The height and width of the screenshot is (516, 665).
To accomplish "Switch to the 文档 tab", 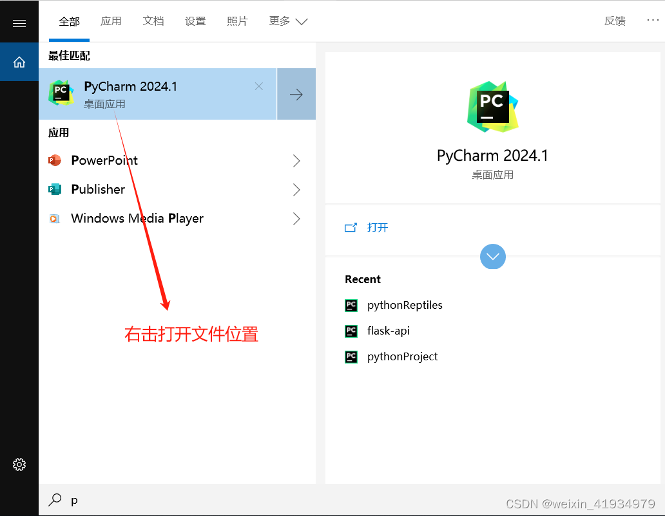I will (153, 21).
